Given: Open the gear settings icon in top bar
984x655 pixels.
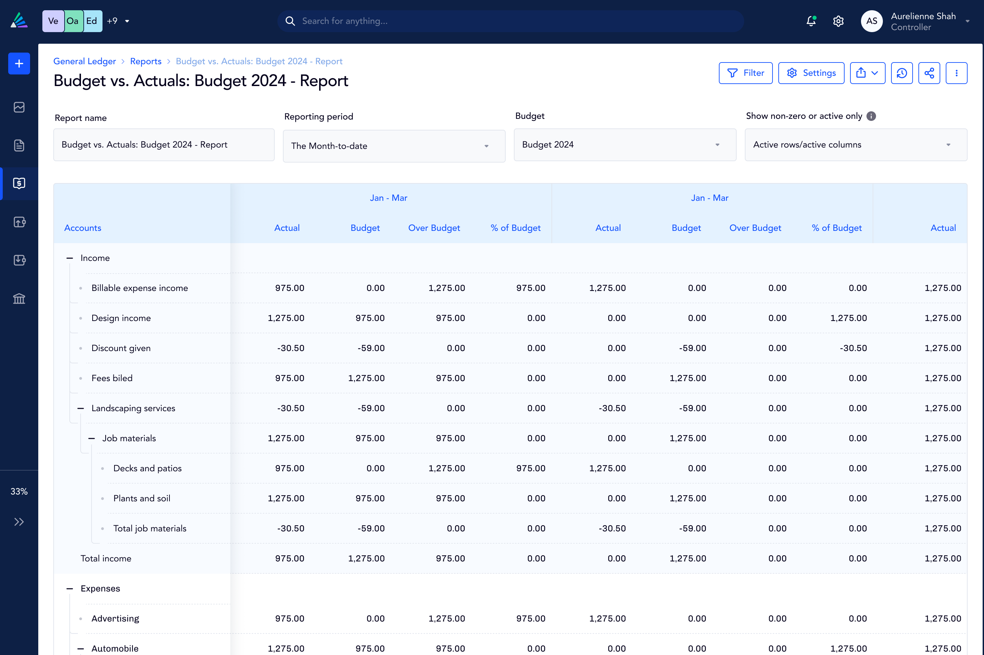Looking at the screenshot, I should [x=838, y=21].
